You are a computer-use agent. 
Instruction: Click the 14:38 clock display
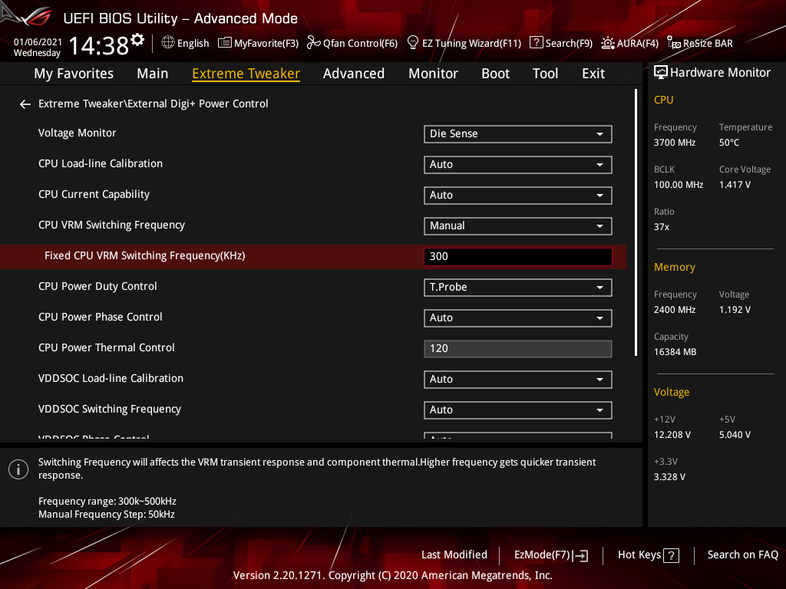click(x=99, y=45)
